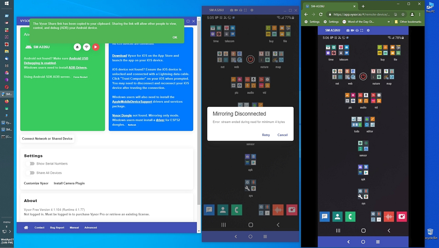Click the back arrow in the middle window's bottom bar
Viewport: 439px width, 248px height.
[236, 236]
